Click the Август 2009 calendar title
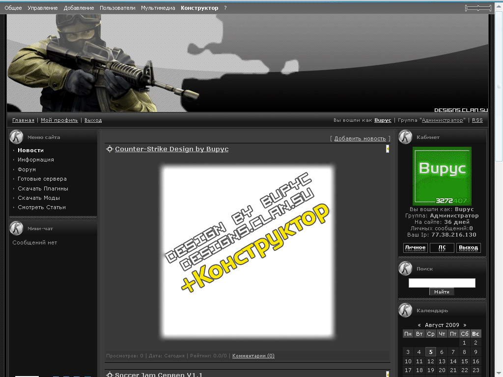 (442, 325)
